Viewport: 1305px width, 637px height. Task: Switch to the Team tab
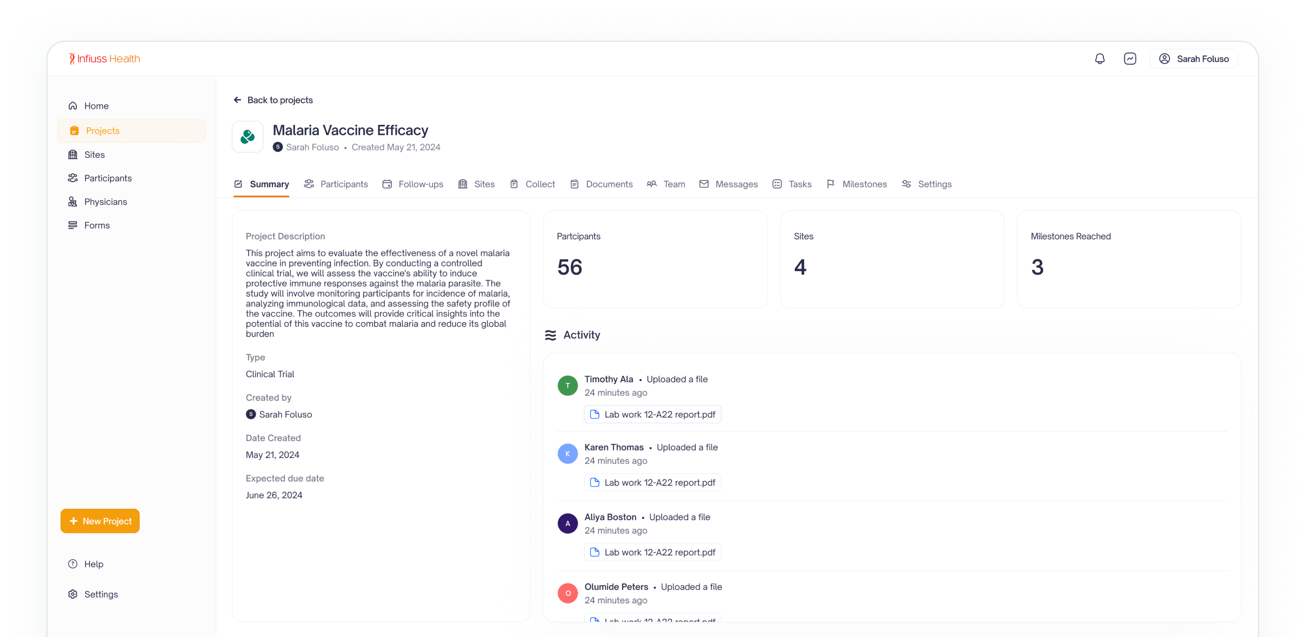(674, 184)
